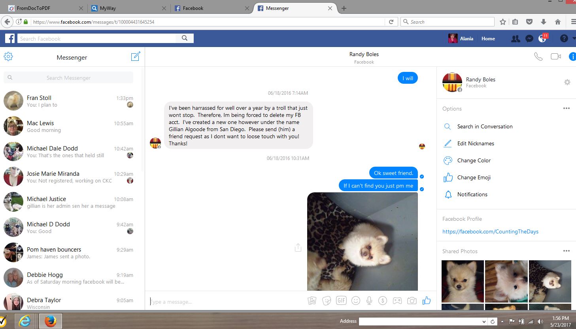Compose a new message with pencil icon
Screen dimensions: 576x329
[x=136, y=56]
